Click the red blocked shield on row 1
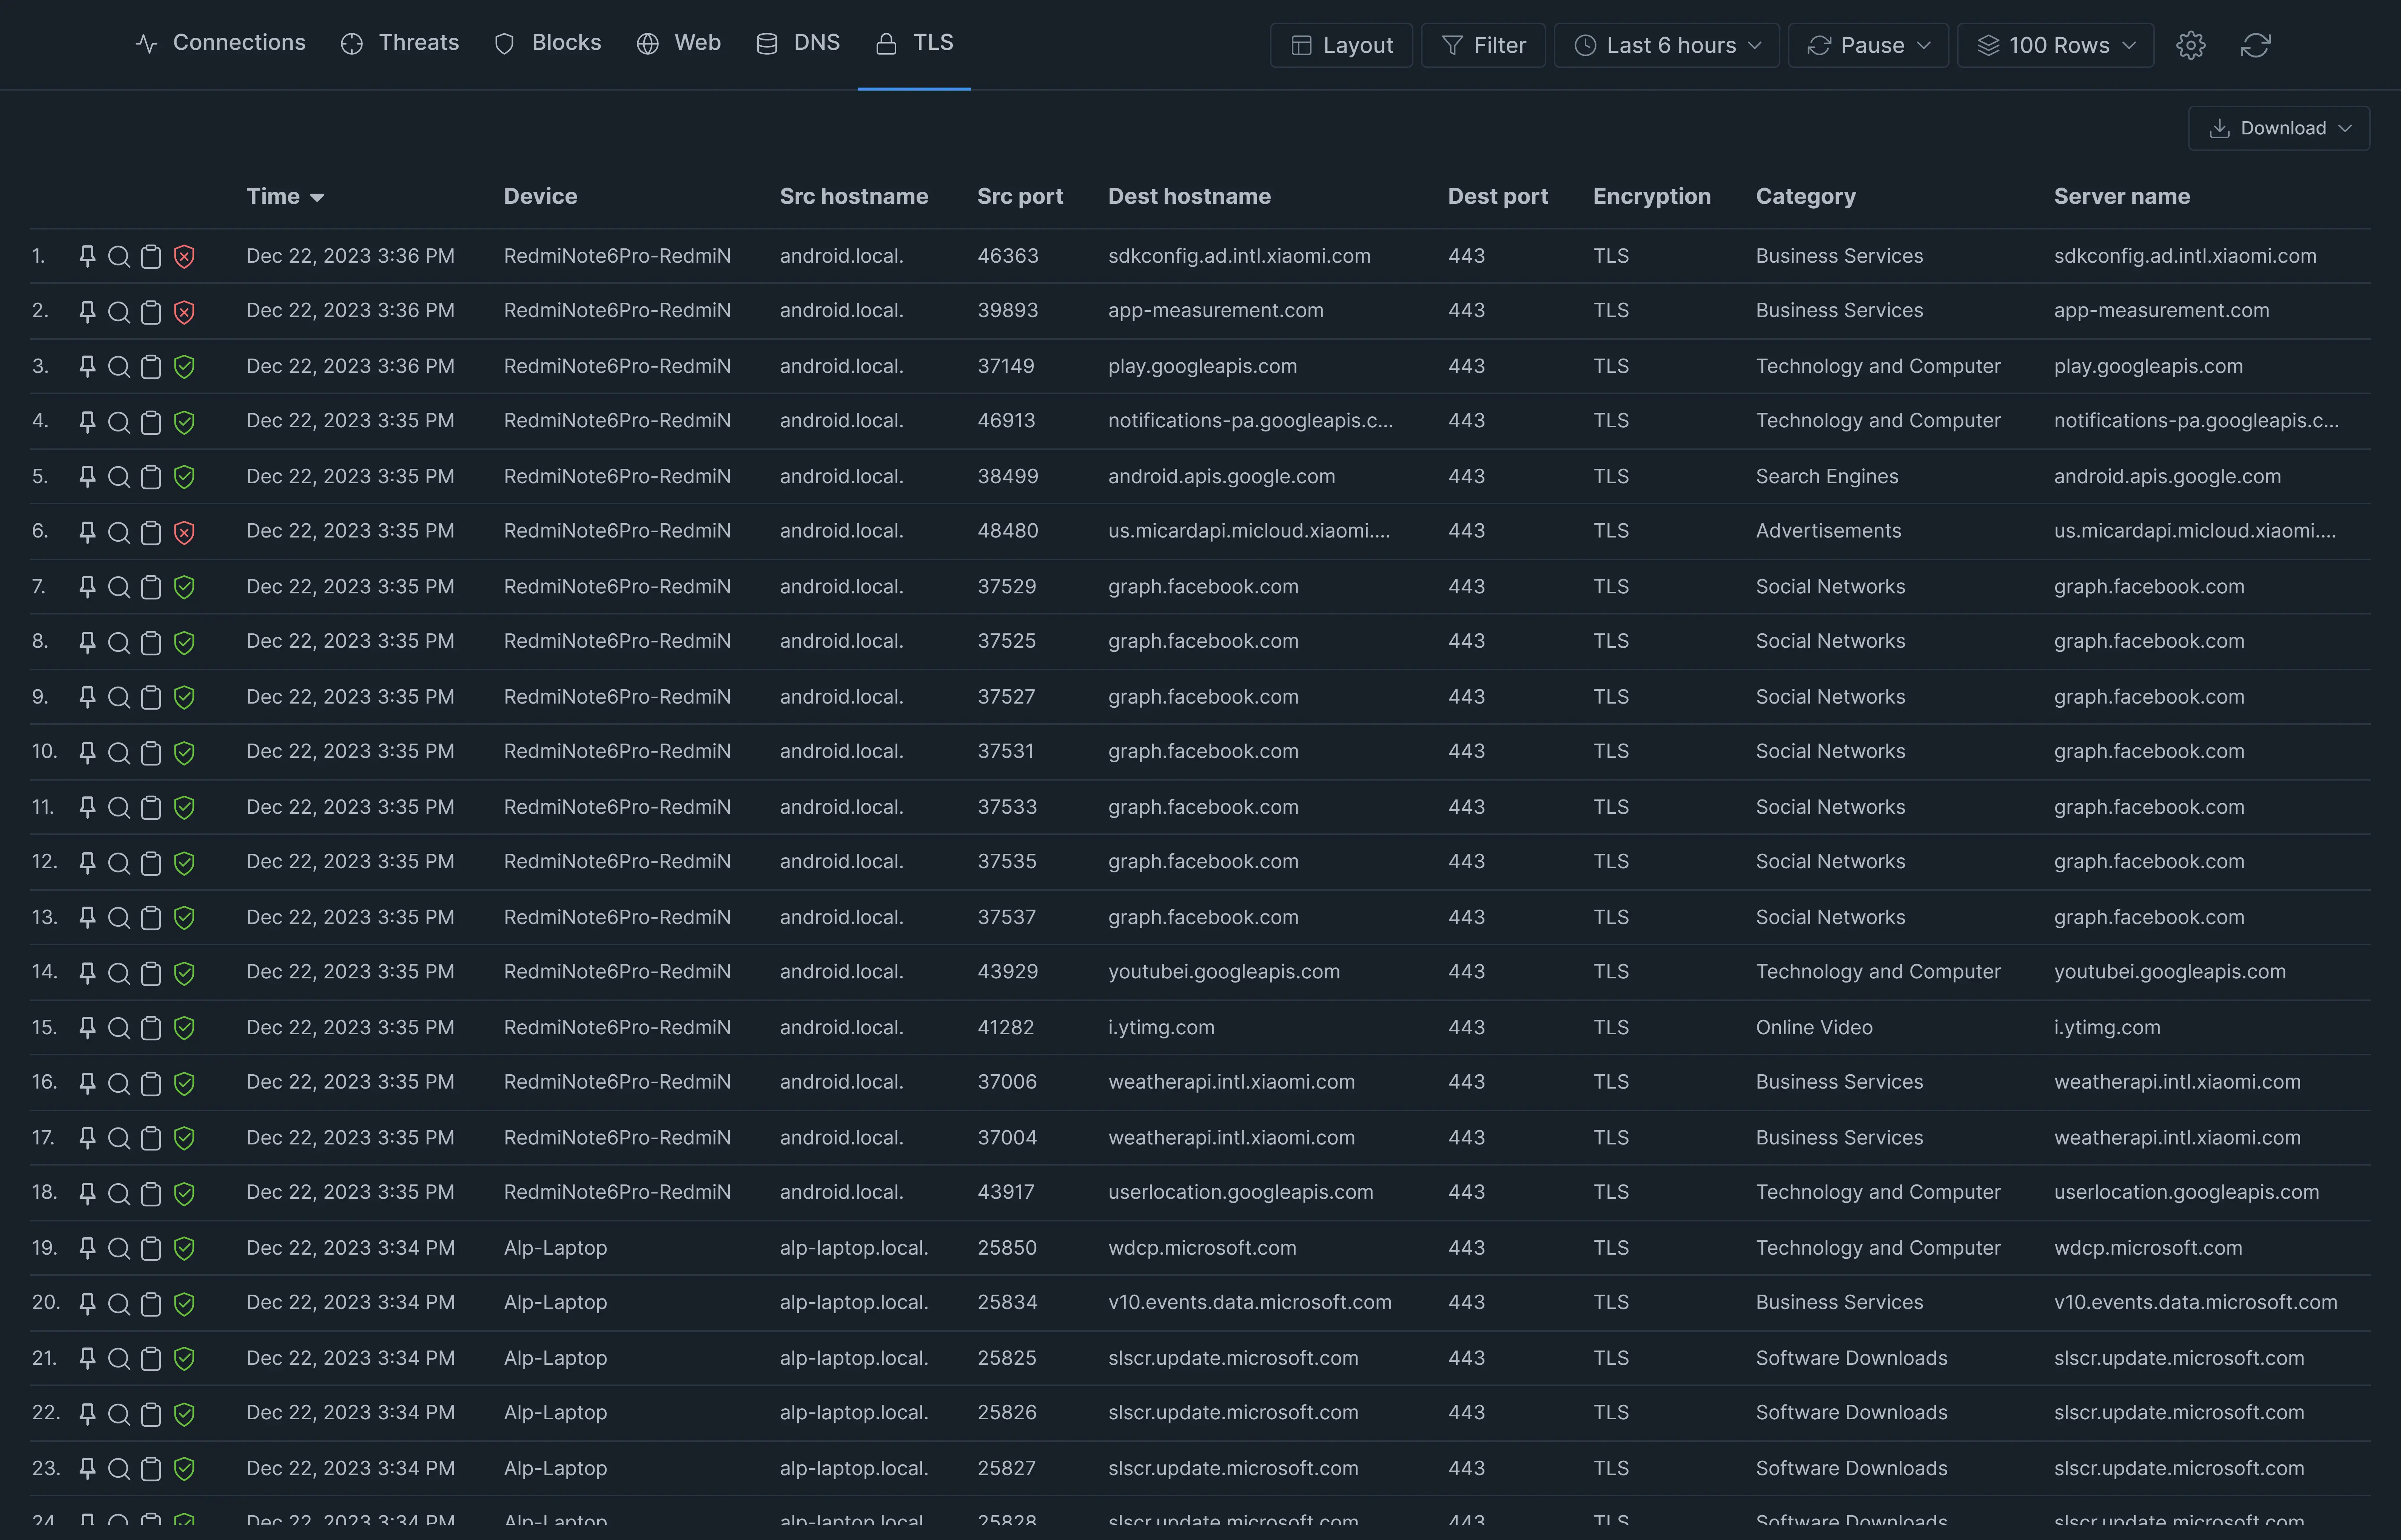 [x=184, y=257]
